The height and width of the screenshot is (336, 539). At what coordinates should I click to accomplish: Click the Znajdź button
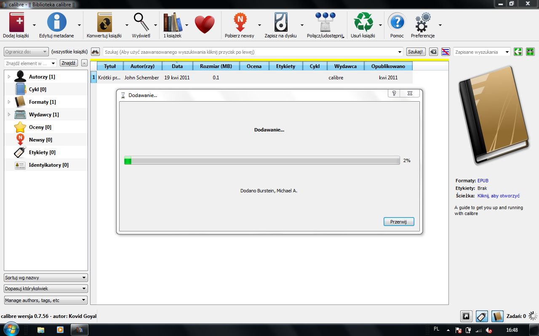point(69,63)
